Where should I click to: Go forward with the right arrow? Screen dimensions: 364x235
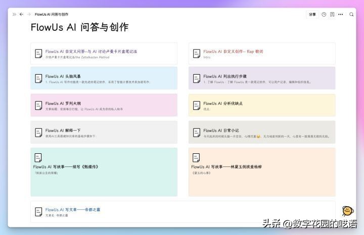point(29,14)
